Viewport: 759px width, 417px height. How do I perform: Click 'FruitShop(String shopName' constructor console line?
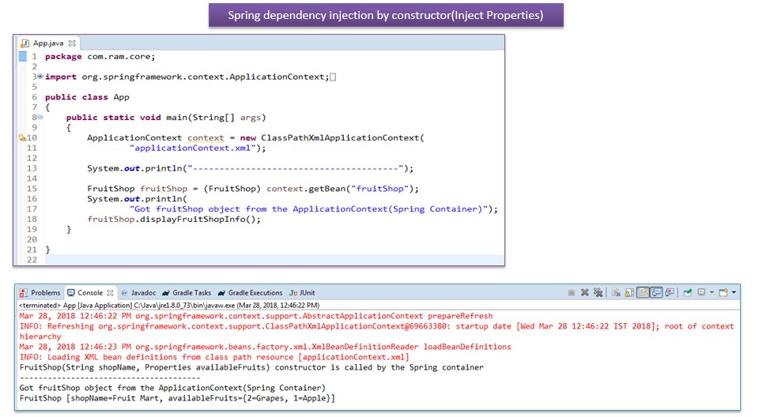point(251,367)
